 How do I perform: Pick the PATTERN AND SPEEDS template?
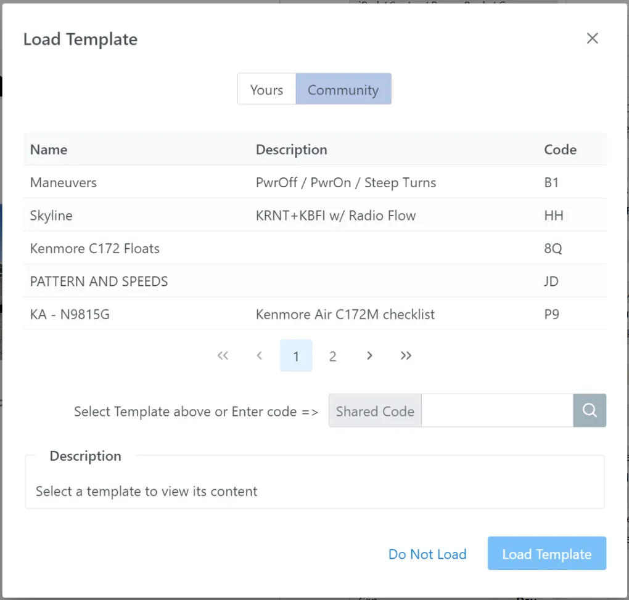click(99, 282)
